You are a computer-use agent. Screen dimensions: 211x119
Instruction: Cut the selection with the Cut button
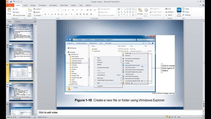(x=15, y=9)
